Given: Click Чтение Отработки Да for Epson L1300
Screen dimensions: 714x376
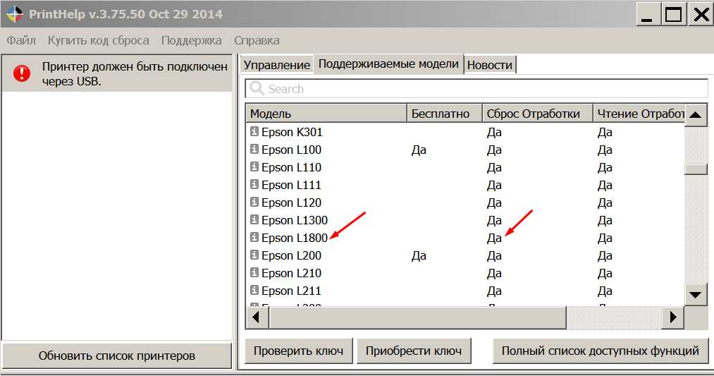Looking at the screenshot, I should pos(605,221).
